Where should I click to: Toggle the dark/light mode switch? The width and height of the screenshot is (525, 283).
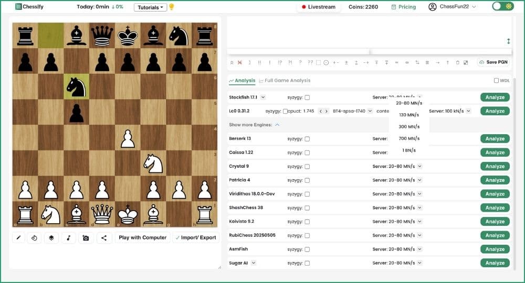pos(503,6)
